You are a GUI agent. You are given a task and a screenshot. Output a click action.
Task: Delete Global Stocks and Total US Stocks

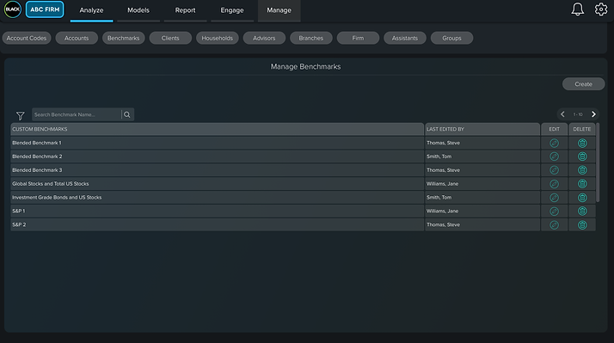tap(582, 184)
